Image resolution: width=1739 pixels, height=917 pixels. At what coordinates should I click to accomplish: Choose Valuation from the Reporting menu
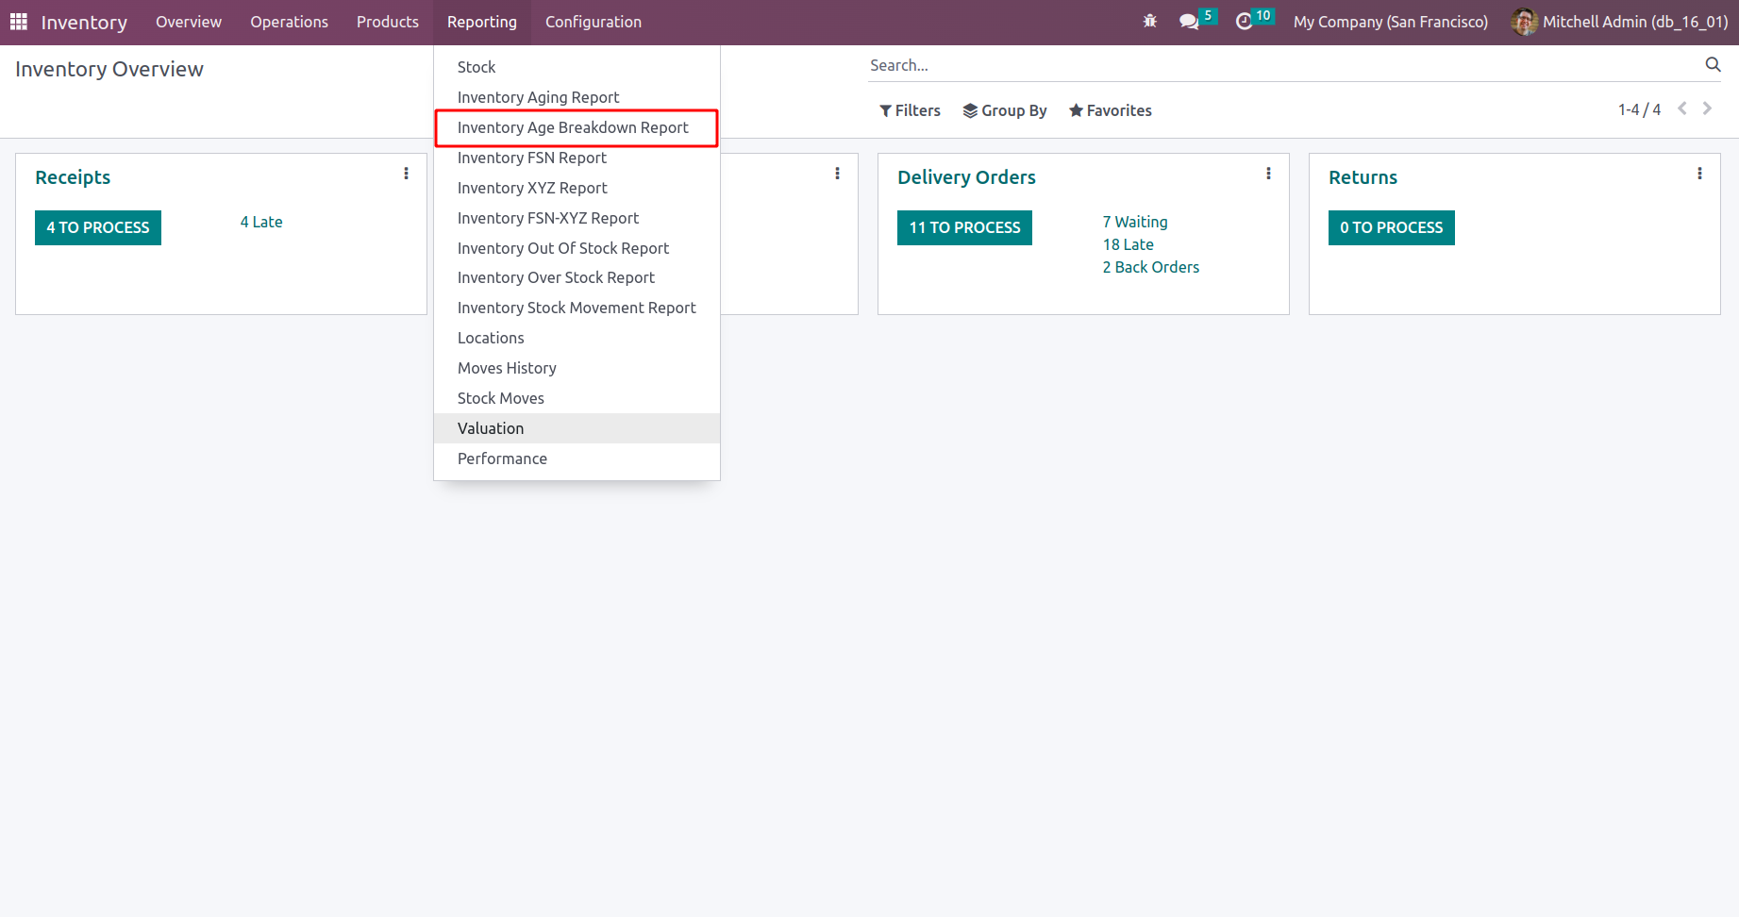pos(491,428)
